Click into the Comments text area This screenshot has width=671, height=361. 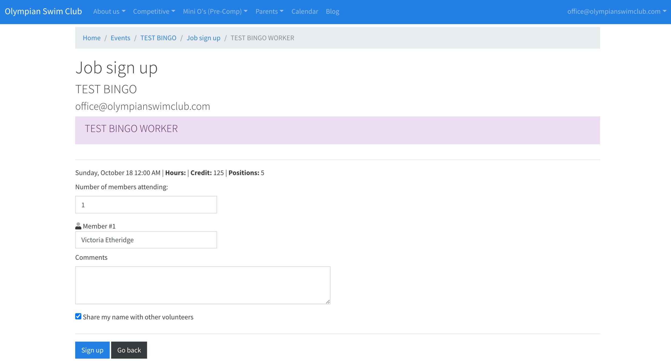pos(203,285)
